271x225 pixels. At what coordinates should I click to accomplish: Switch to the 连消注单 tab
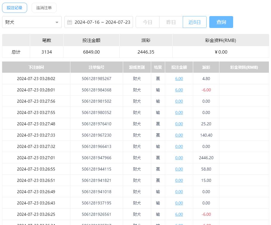click(x=44, y=8)
